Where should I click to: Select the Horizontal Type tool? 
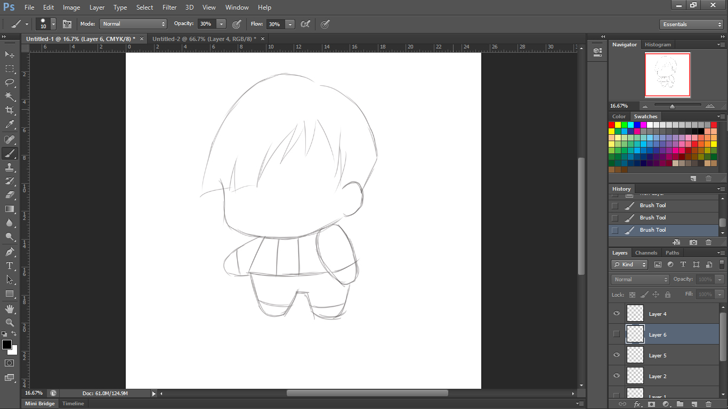tap(9, 265)
